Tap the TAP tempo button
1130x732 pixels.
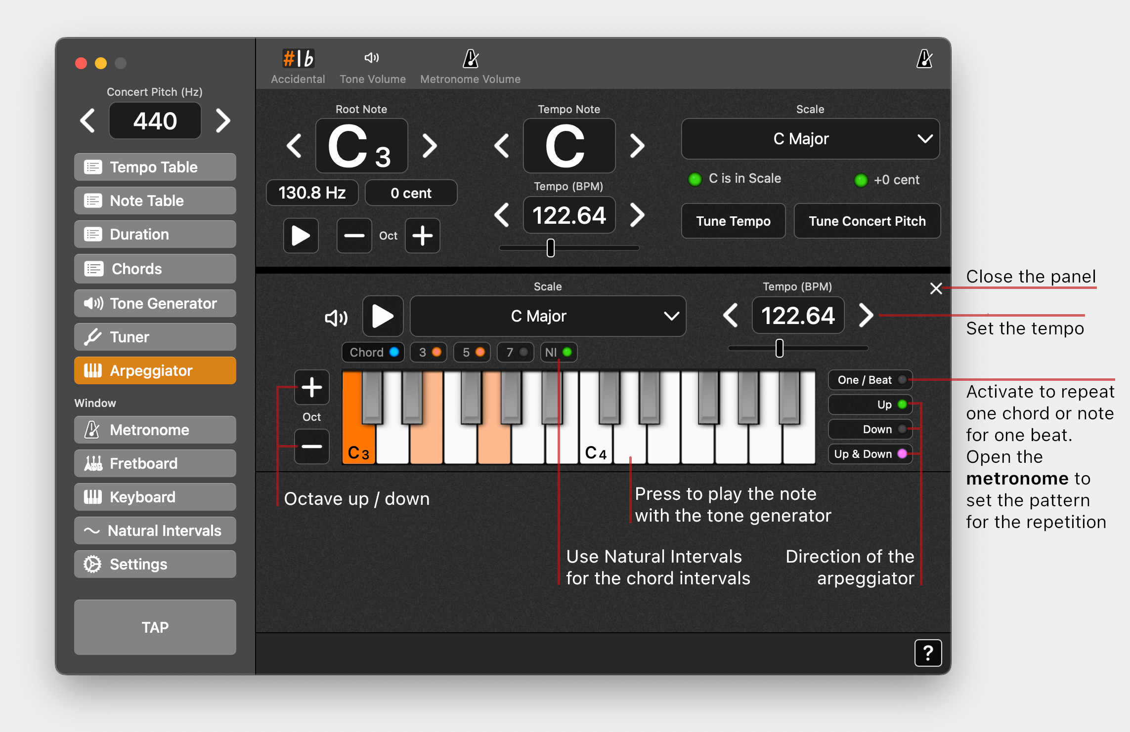pos(155,627)
